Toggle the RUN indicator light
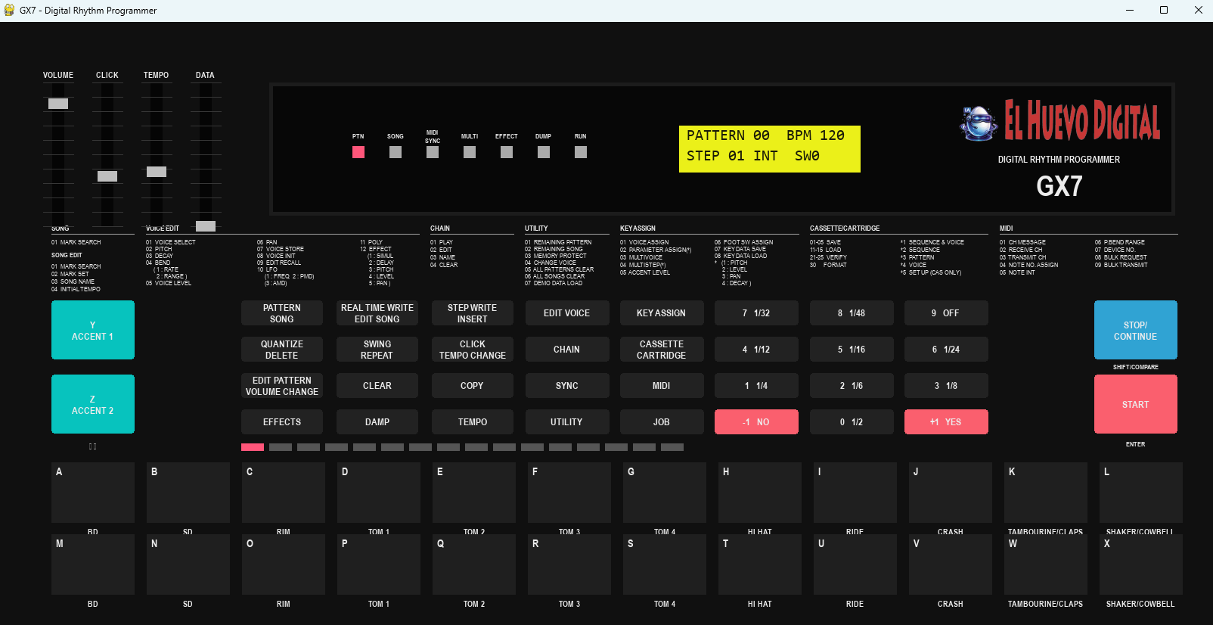1213x625 pixels. pyautogui.click(x=581, y=152)
